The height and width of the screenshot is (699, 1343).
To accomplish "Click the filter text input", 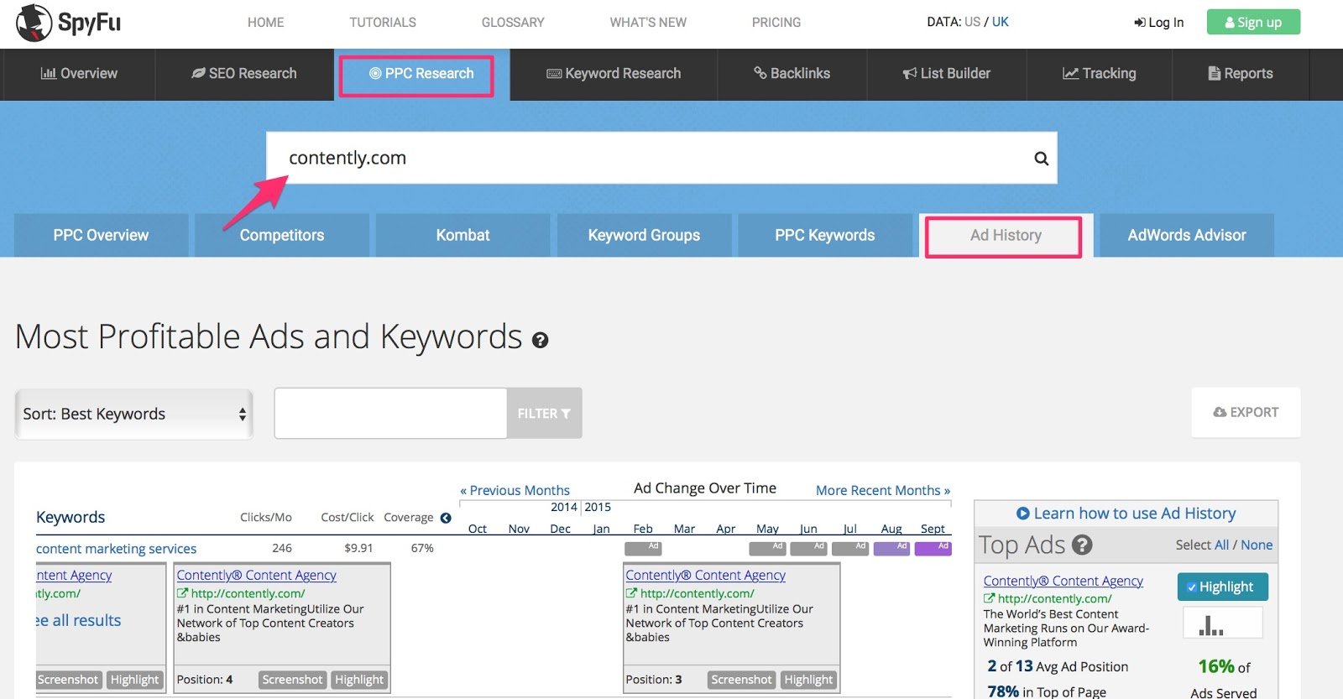I will 390,413.
